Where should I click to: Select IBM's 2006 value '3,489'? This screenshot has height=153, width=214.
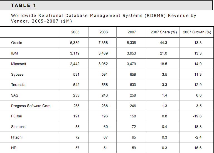point(103,53)
